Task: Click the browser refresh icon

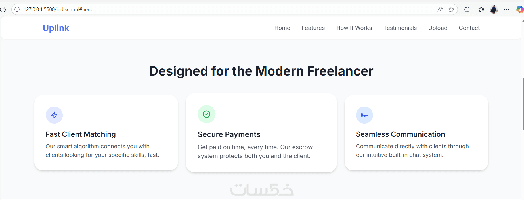Action: [3, 9]
